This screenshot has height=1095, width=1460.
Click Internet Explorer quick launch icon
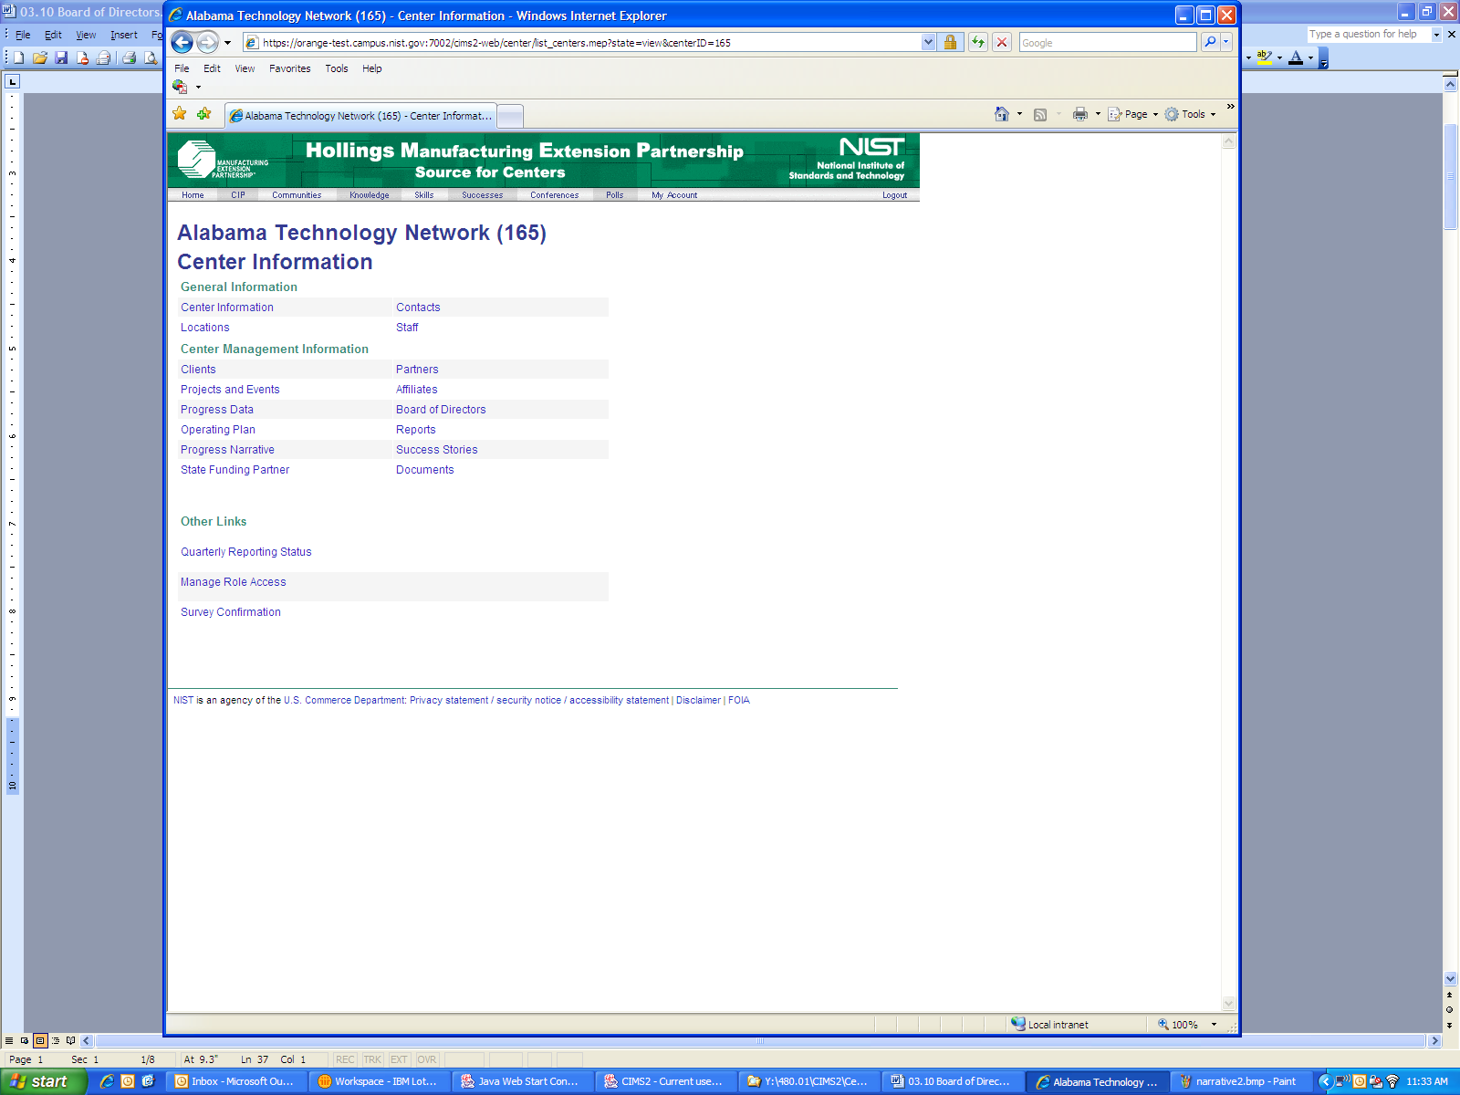tap(107, 1081)
